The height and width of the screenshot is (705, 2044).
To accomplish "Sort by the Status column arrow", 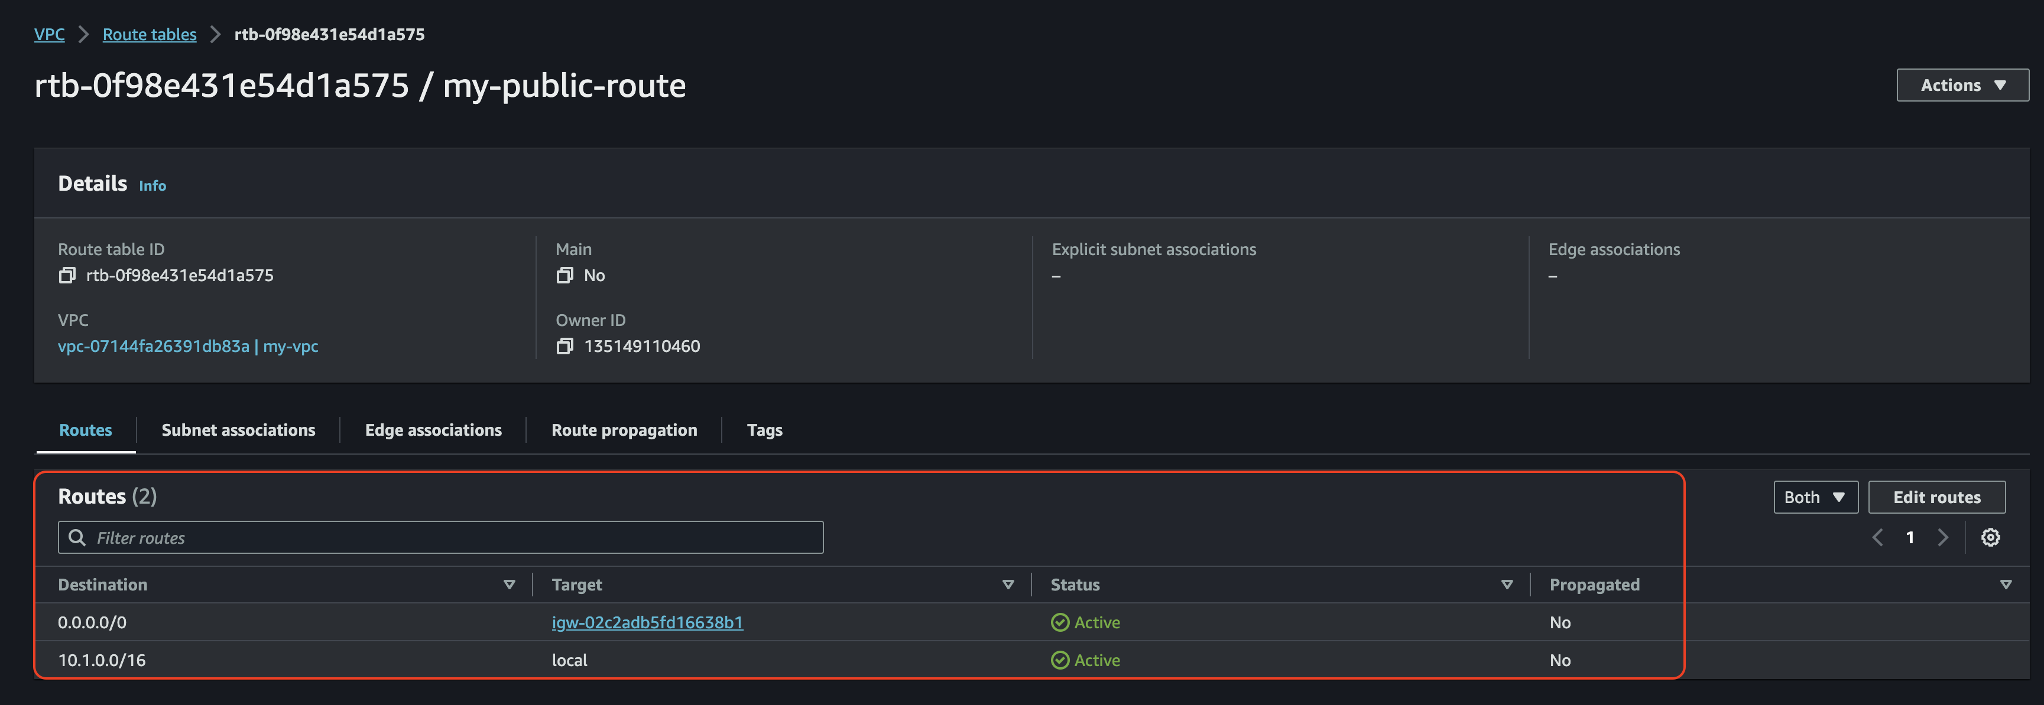I will coord(1506,585).
